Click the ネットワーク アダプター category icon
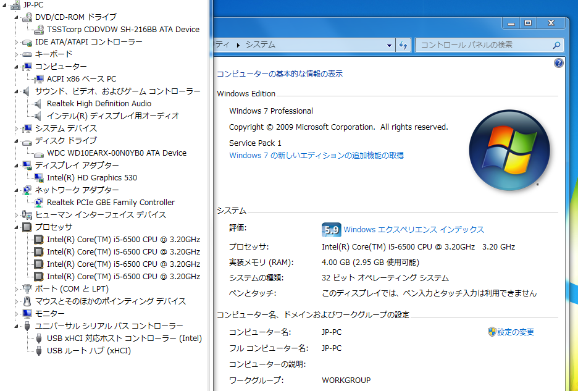Image resolution: width=578 pixels, height=391 pixels. (27, 190)
